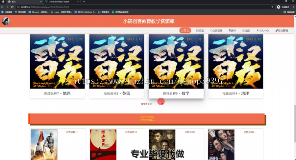Reload the current page
Screen dimensions: 296x160
[12, 7]
